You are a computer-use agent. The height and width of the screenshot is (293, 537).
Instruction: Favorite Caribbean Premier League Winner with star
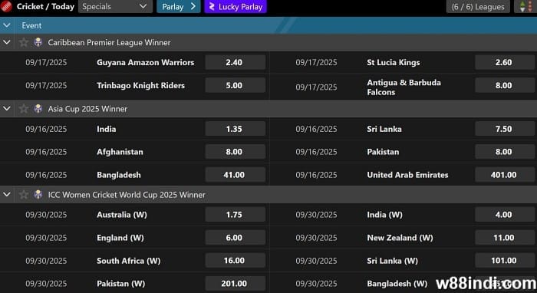[x=24, y=42]
